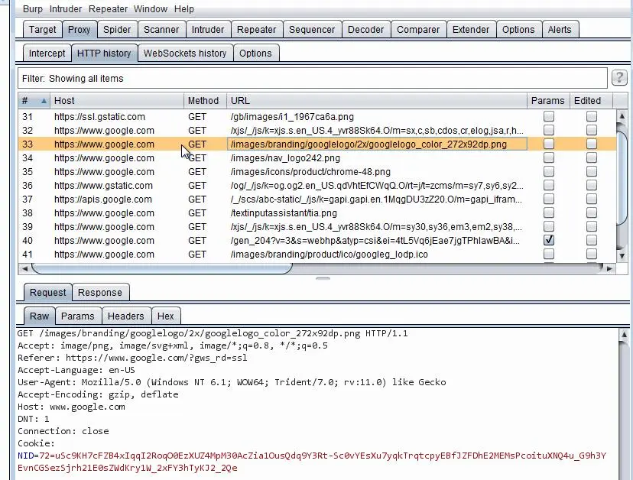Screen dimensions: 633x480
Task: Toggle Params checkbox for request 40
Action: 549,240
